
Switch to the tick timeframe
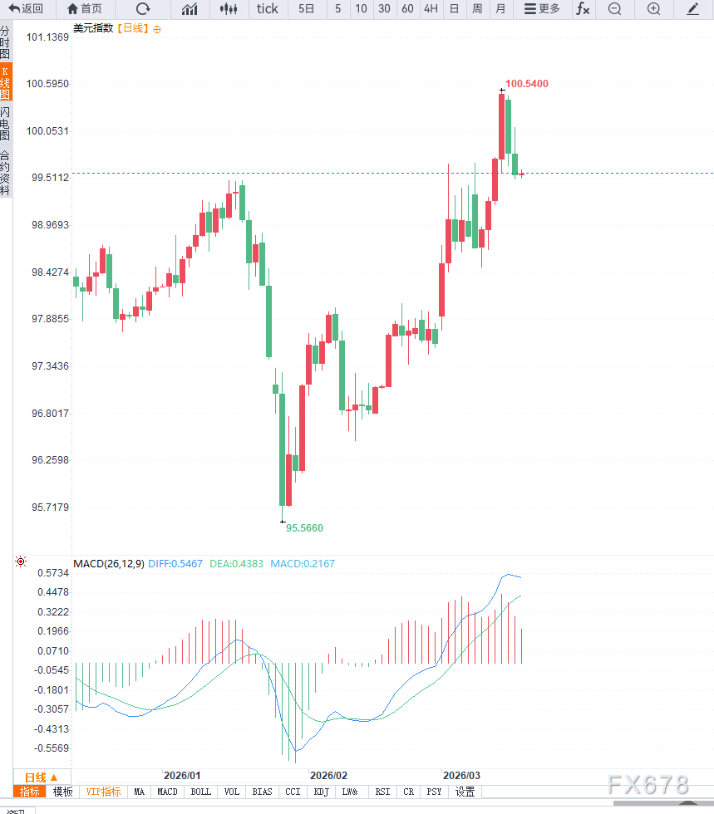[x=268, y=9]
